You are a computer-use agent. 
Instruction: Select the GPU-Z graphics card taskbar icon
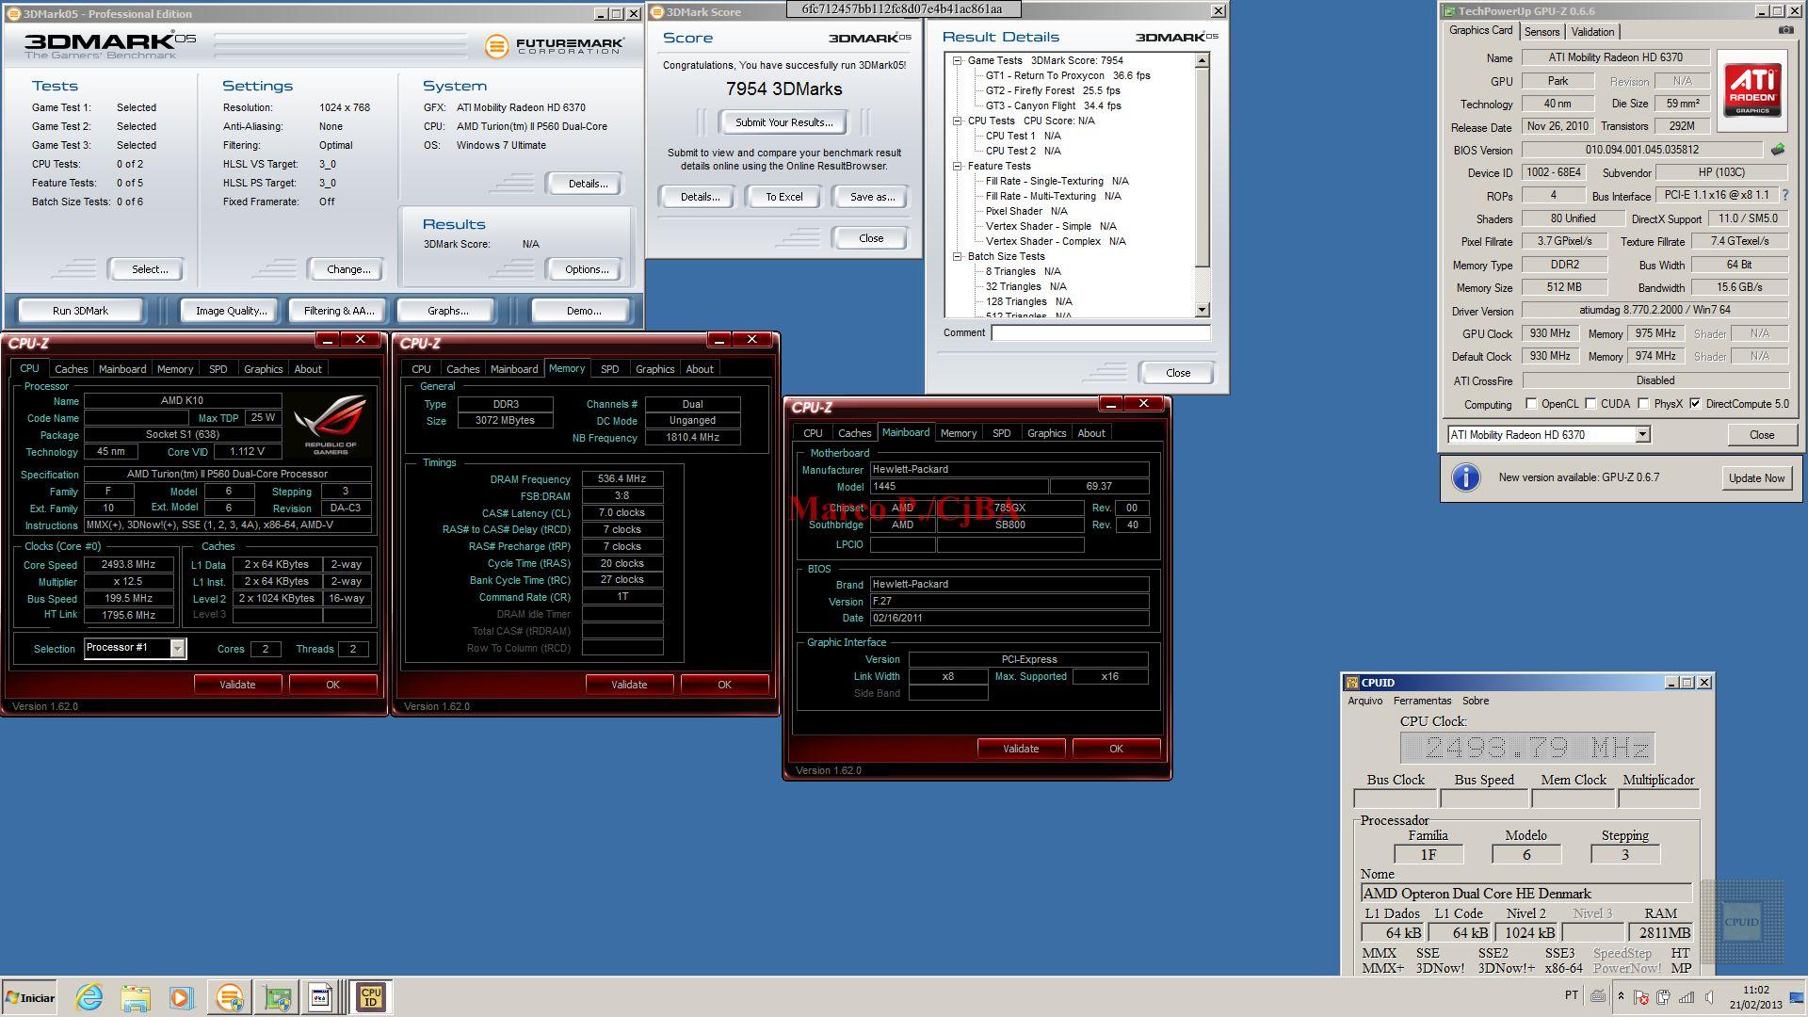pyautogui.click(x=276, y=997)
